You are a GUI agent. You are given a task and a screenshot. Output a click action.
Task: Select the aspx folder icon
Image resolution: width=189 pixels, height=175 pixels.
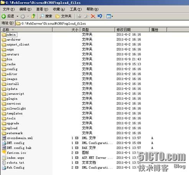[4, 50]
